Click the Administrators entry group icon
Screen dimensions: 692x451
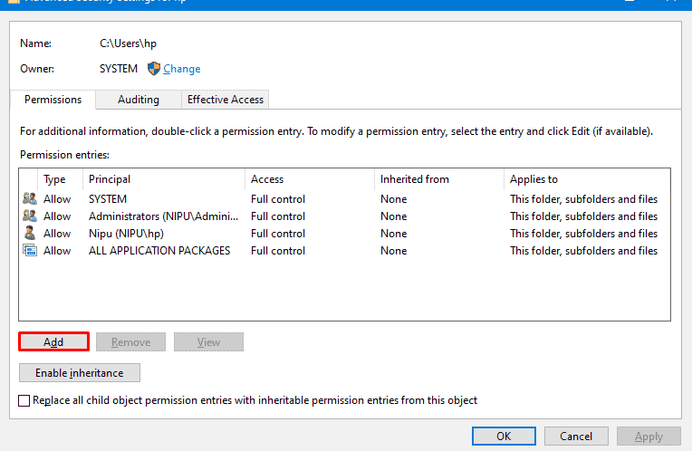30,216
